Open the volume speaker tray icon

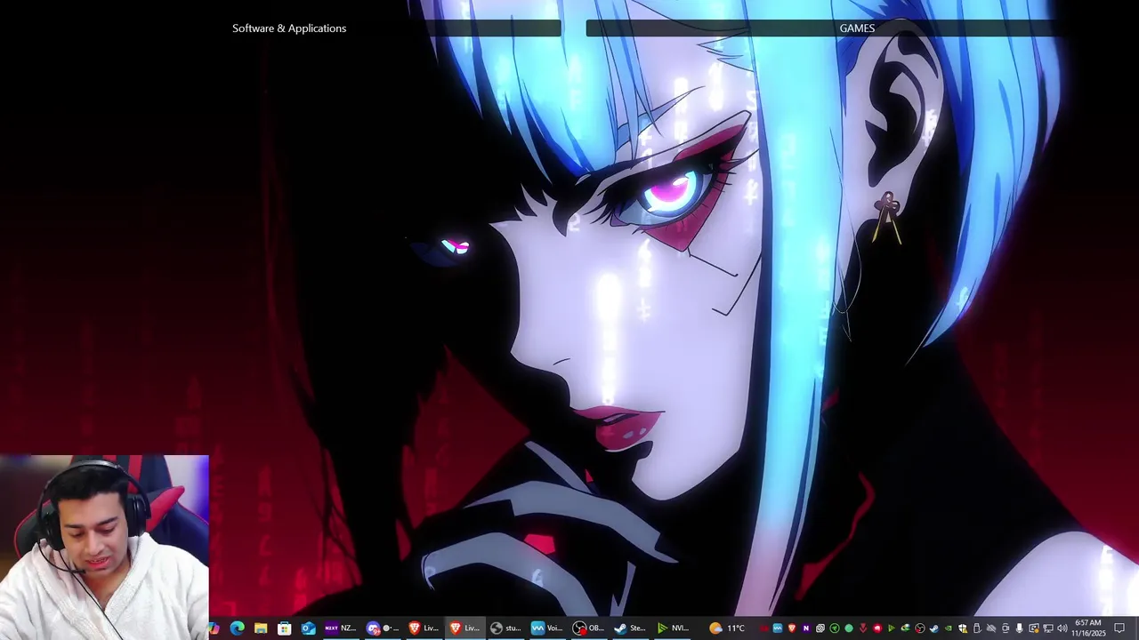tap(1062, 628)
